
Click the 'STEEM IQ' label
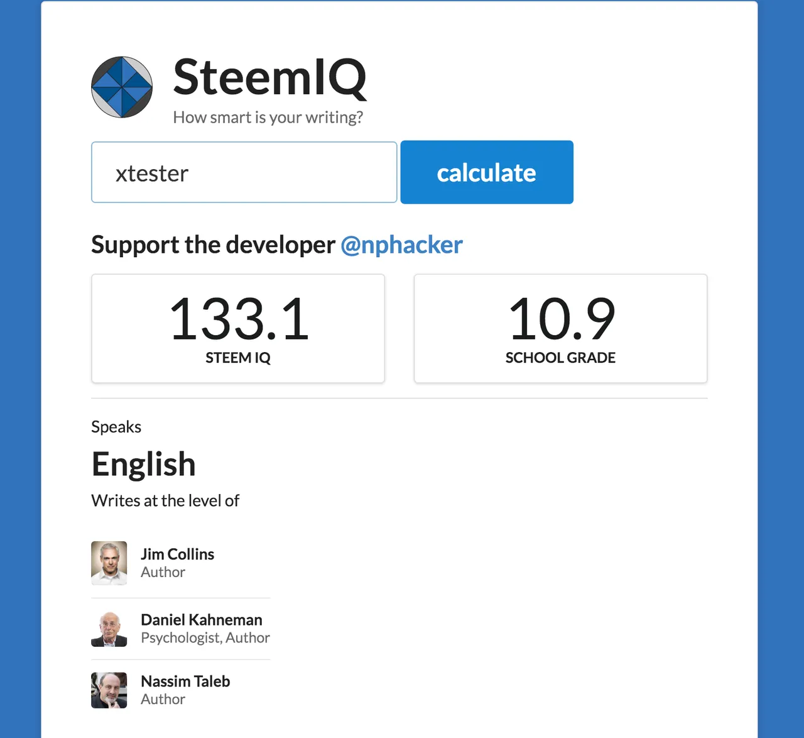point(238,358)
